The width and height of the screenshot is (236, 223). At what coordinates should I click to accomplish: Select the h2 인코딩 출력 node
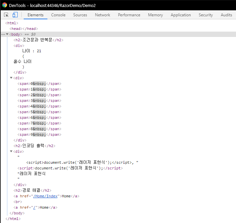[34, 146]
